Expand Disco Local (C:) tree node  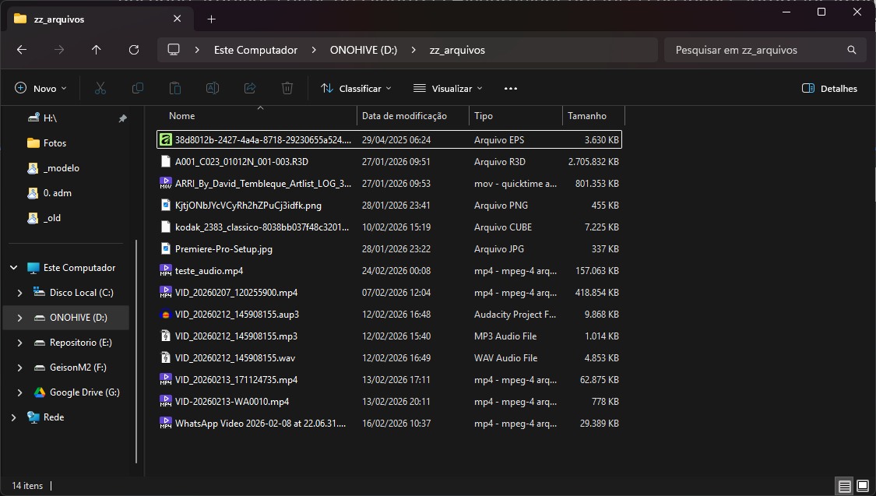click(20, 293)
